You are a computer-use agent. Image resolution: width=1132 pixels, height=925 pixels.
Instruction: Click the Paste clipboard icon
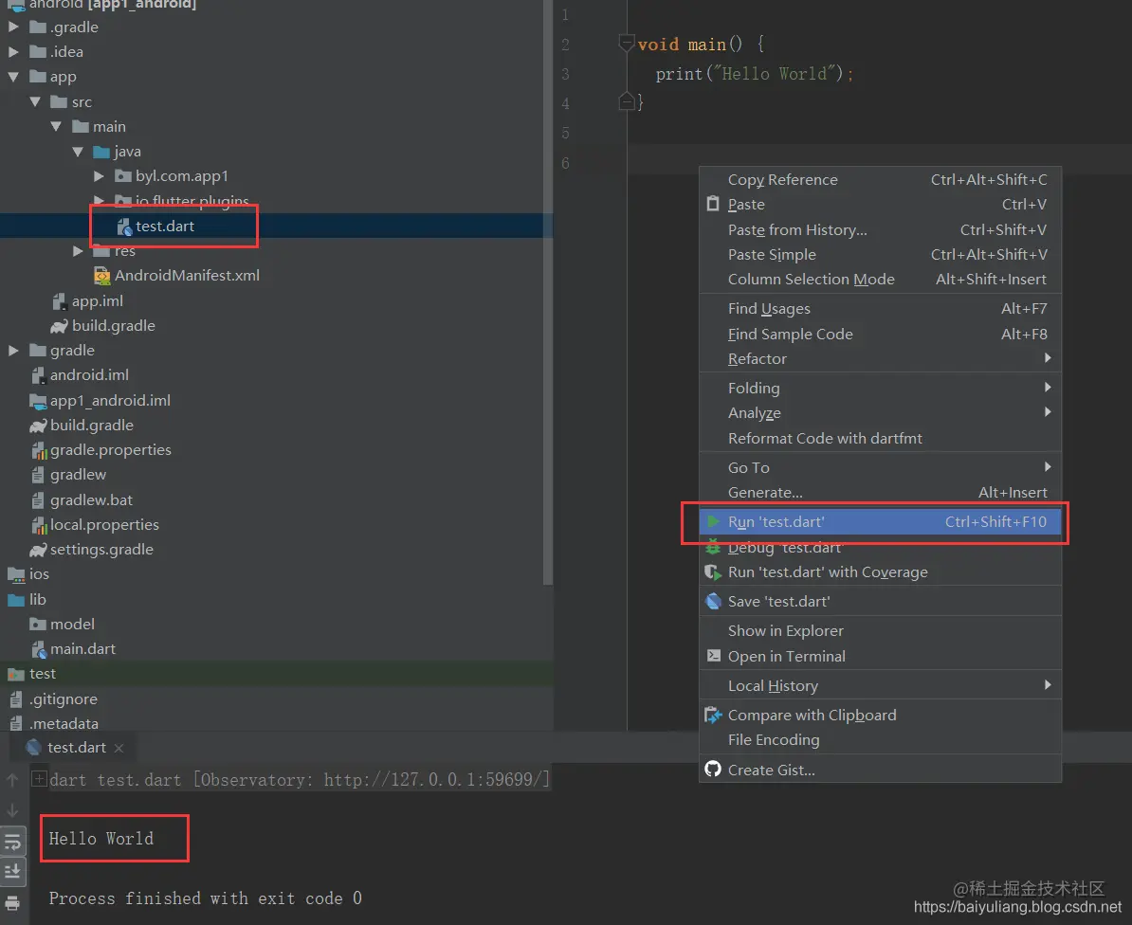(713, 204)
